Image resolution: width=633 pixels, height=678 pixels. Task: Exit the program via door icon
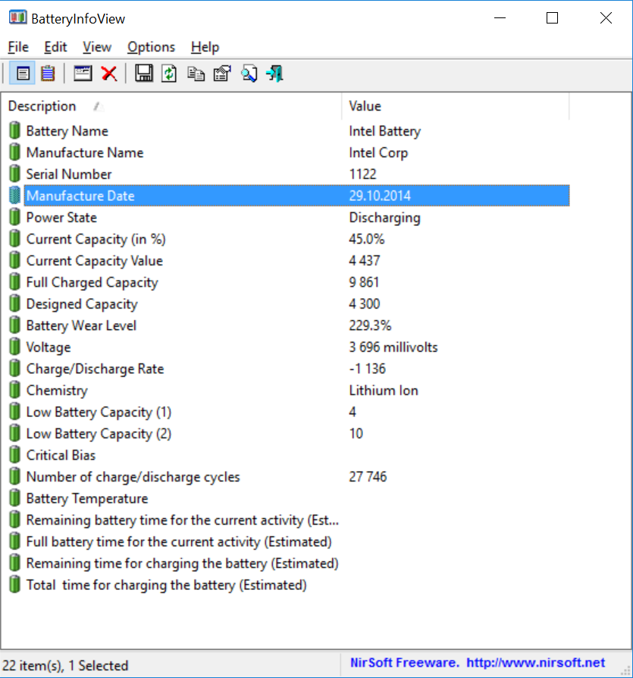click(x=274, y=74)
